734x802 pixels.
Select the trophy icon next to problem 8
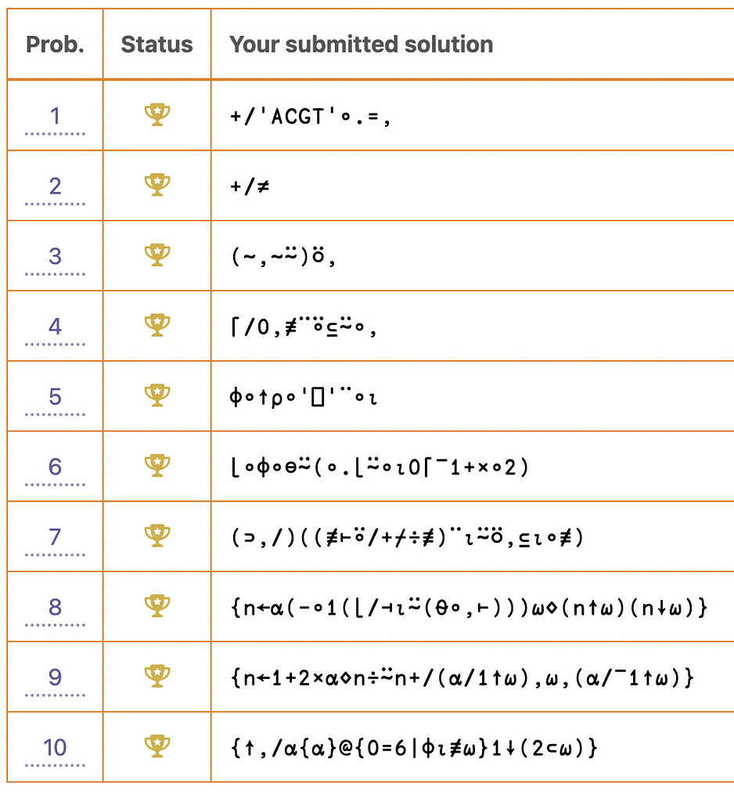coord(156,607)
